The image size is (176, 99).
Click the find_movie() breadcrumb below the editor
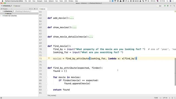click(x=52, y=95)
